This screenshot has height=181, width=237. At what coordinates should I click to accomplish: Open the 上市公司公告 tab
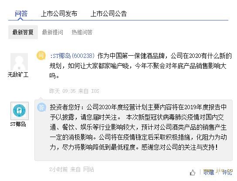coord(108,14)
